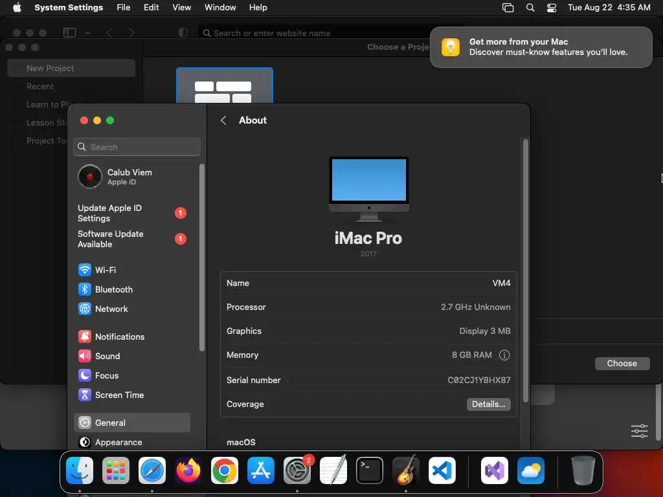Open Control Center in menu bar
The width and height of the screenshot is (663, 497).
click(552, 8)
